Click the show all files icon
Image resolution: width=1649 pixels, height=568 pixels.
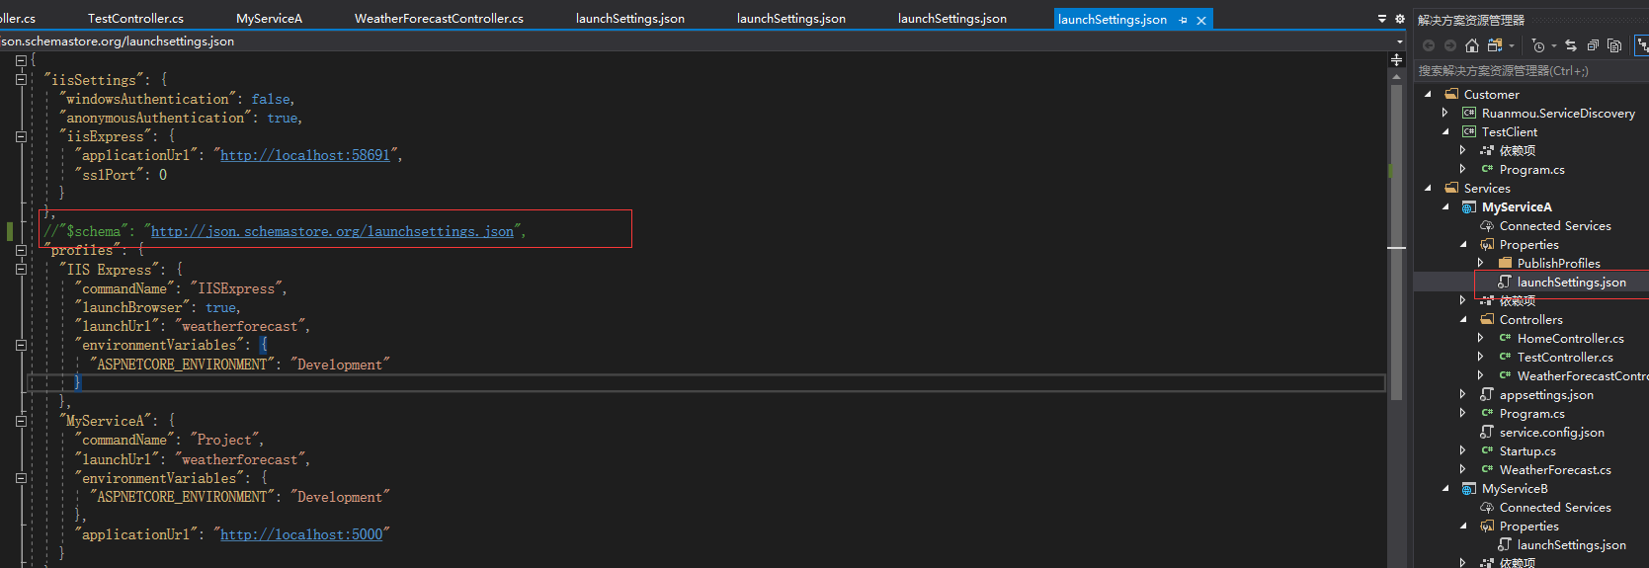[1614, 45]
